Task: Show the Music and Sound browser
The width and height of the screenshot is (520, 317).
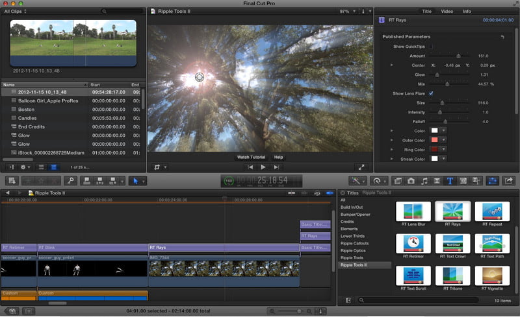Action: [424, 181]
